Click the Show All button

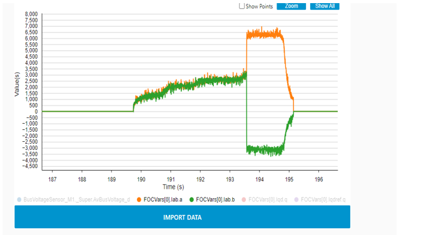[325, 6]
